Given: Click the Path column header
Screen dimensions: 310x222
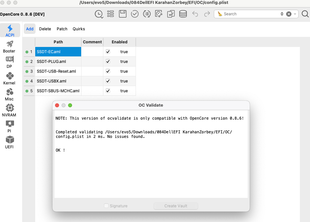Looking at the screenshot, I should click(58, 42).
